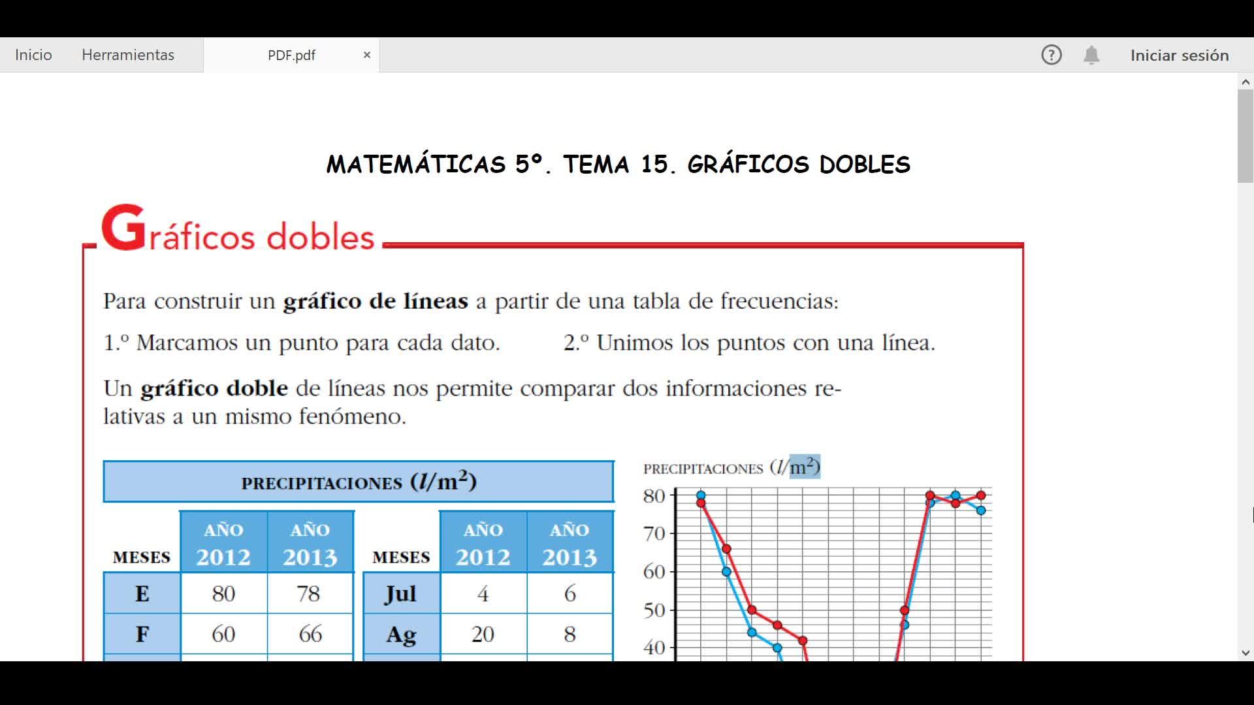Click the Ag row label cell
This screenshot has width=1254, height=705.
point(401,634)
